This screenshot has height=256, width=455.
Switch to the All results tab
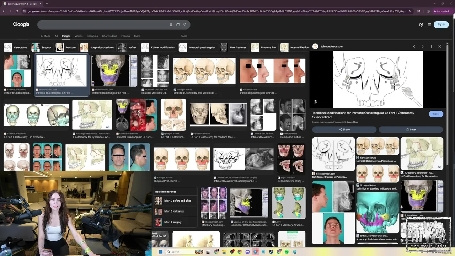point(56,36)
